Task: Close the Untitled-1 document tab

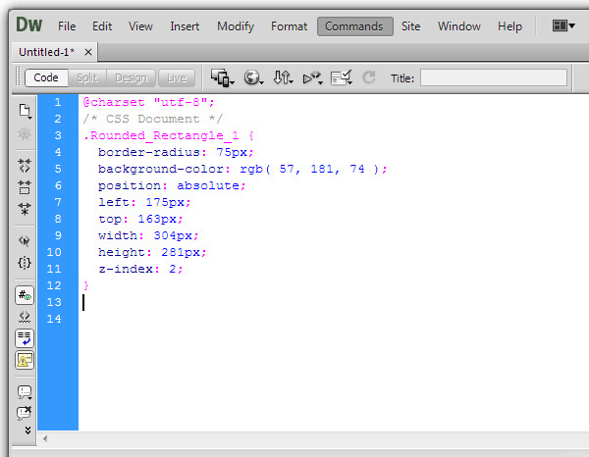Action: click(86, 50)
